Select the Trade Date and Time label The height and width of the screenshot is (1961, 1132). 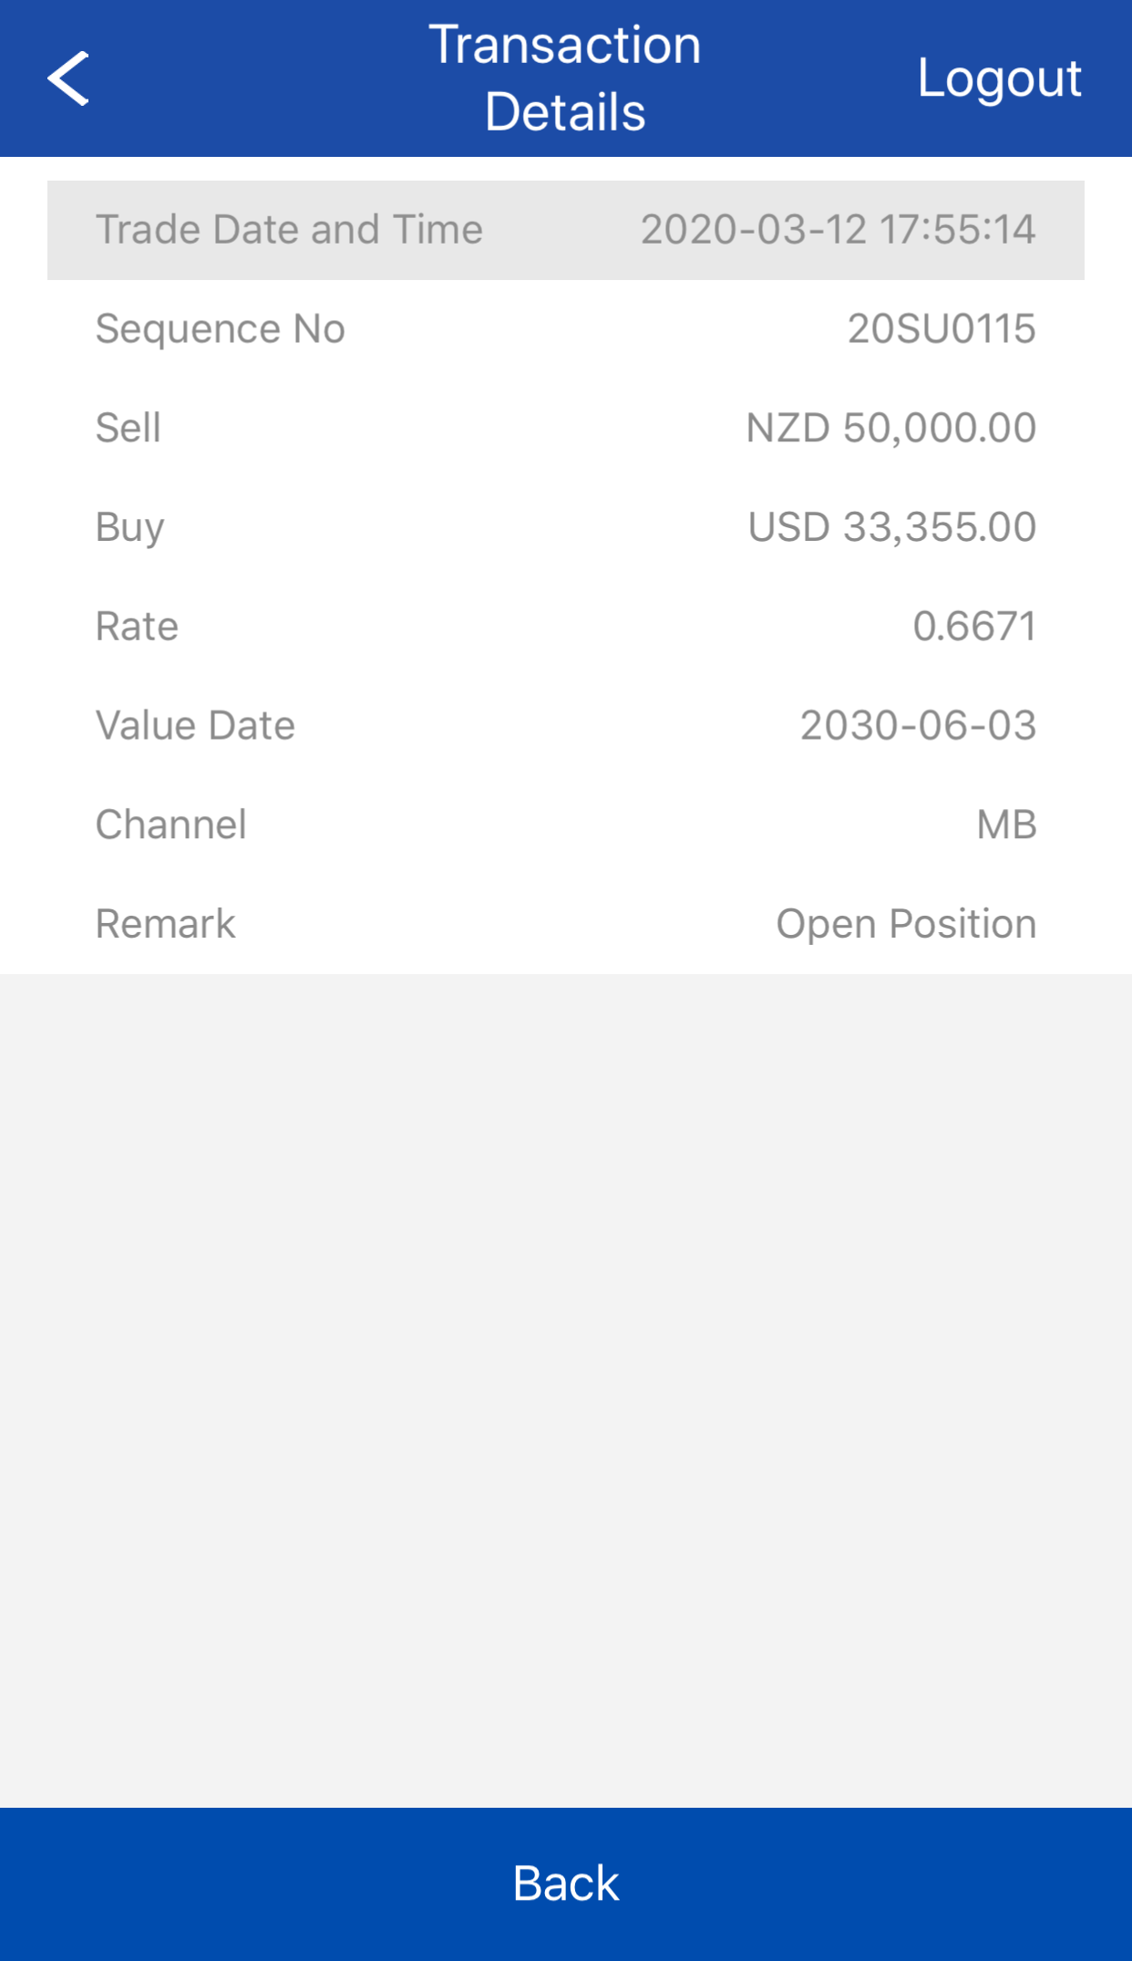289,229
